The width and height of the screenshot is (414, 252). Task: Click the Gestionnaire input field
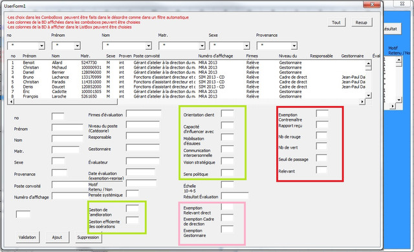[x=143, y=147]
